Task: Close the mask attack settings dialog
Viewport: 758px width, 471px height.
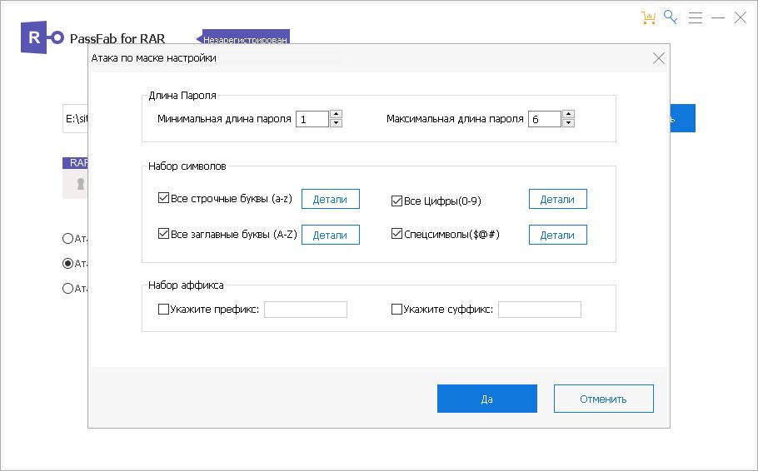Action: (658, 58)
